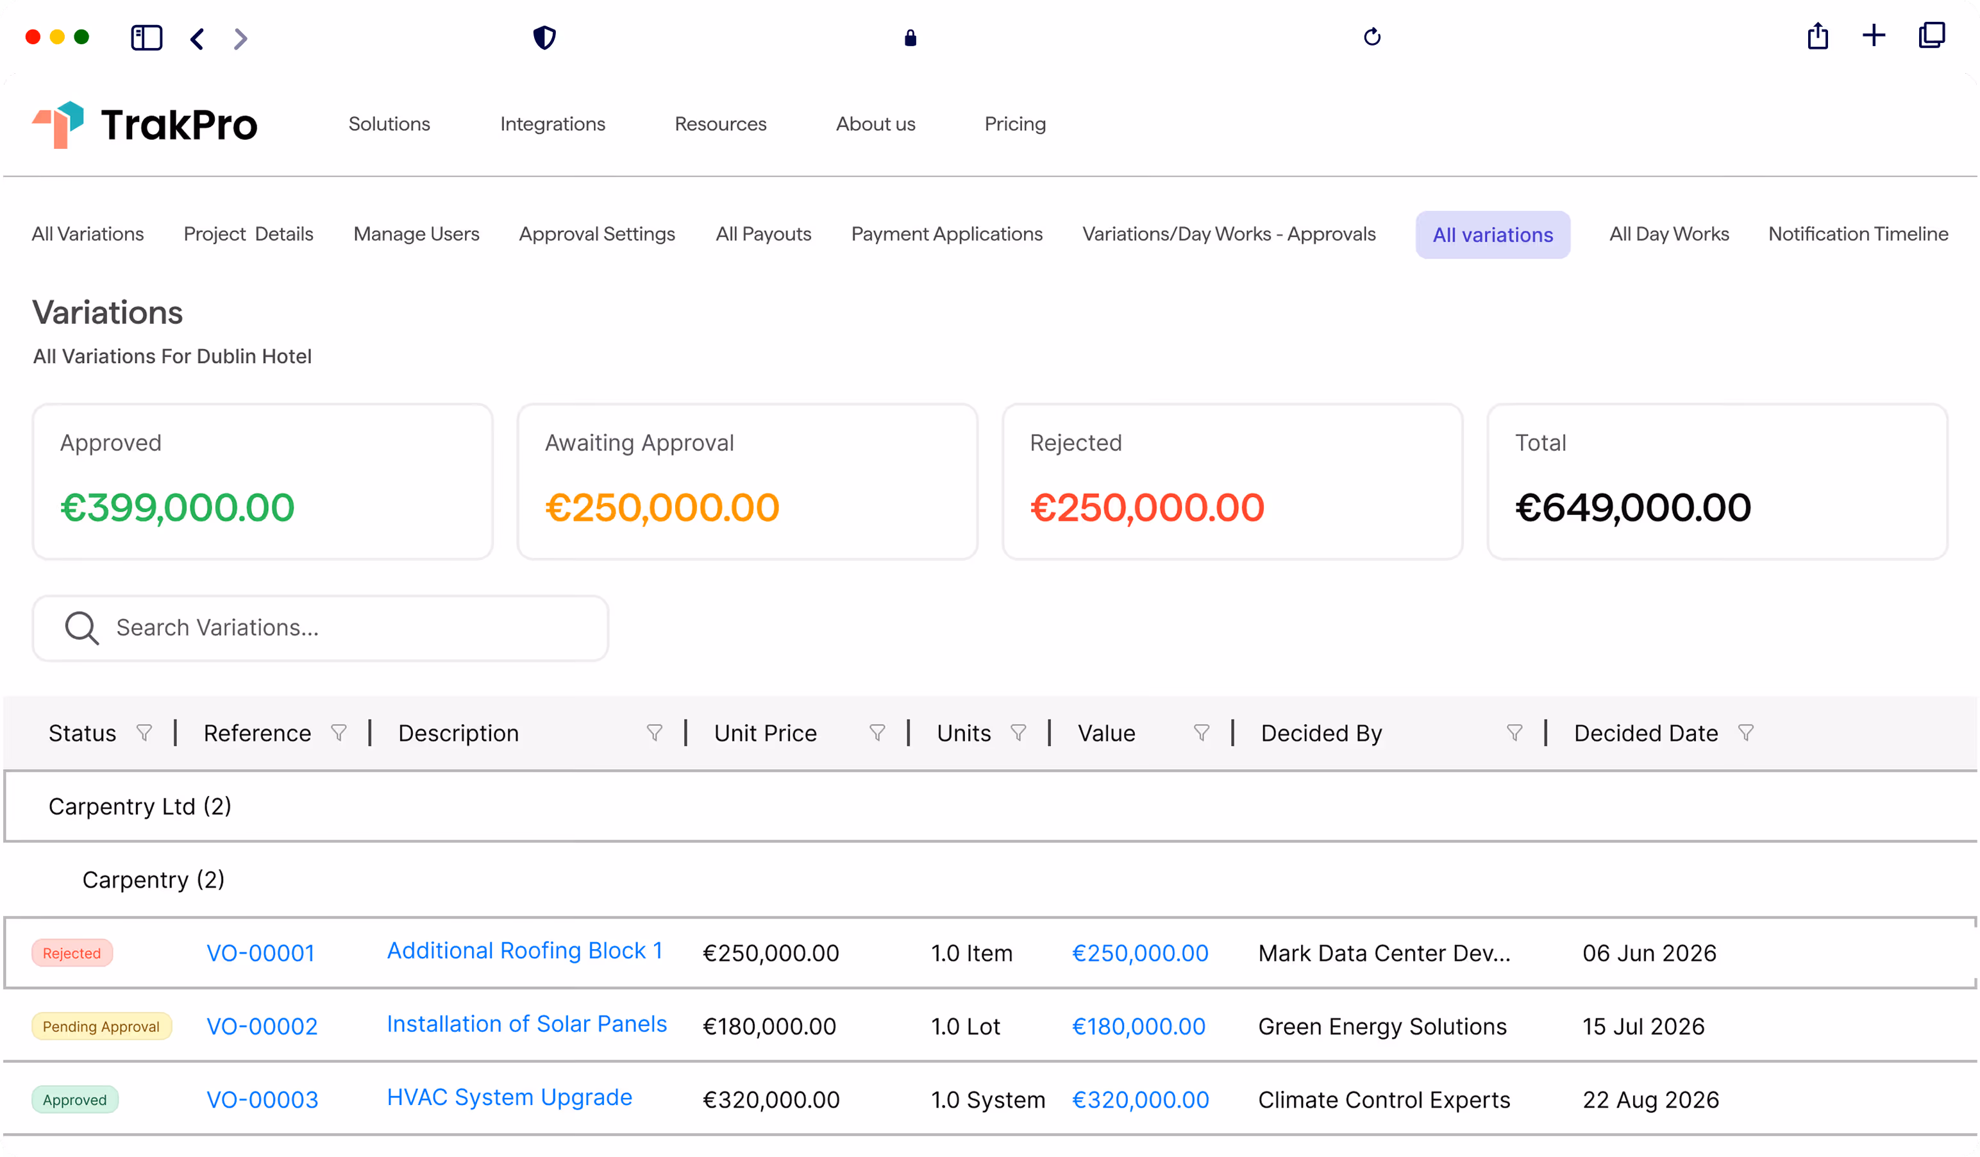Filter the Reference column

tap(339, 732)
